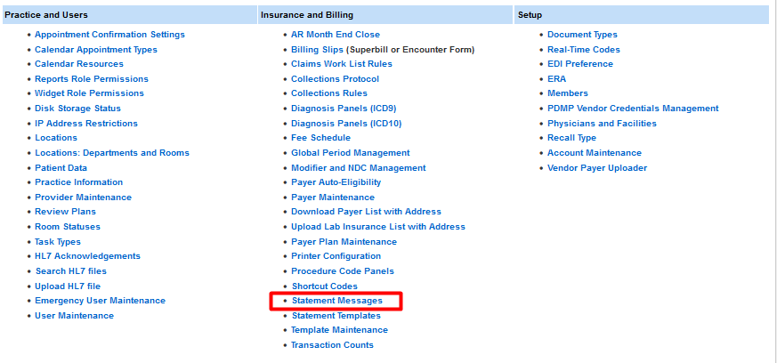Click the ERA setup link
The height and width of the screenshot is (363, 777).
pyautogui.click(x=556, y=79)
